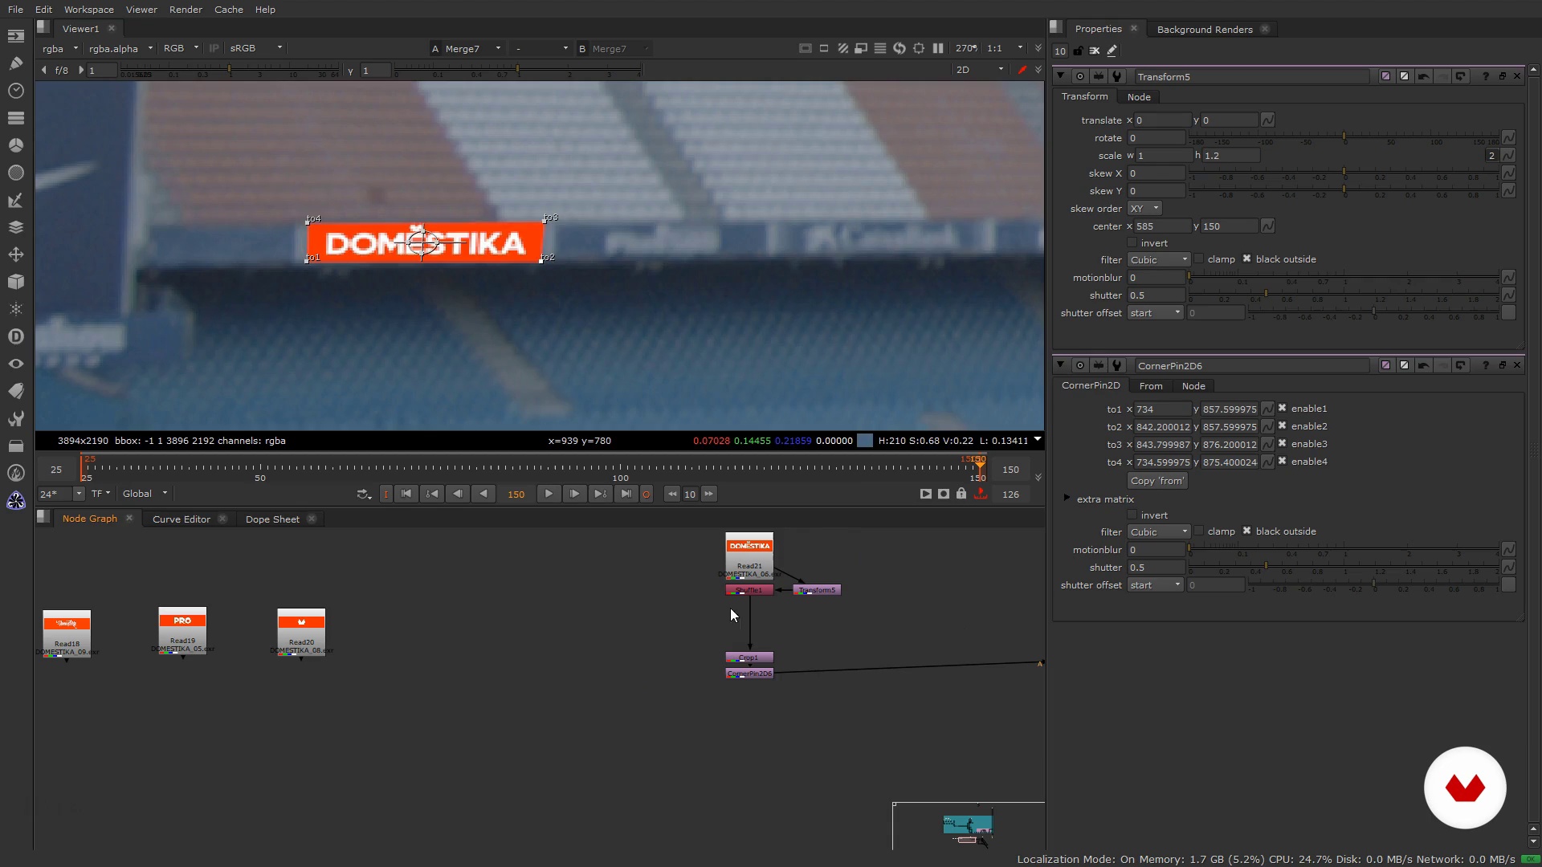The image size is (1542, 867).
Task: Adjust the CornerPin2D6 motionblur slider
Action: (x=1344, y=550)
